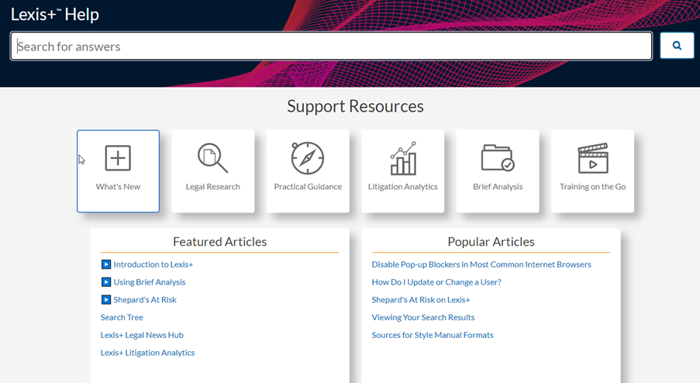Viewport: 700px width, 383px height.
Task: Open the Search Tree article
Action: (122, 317)
